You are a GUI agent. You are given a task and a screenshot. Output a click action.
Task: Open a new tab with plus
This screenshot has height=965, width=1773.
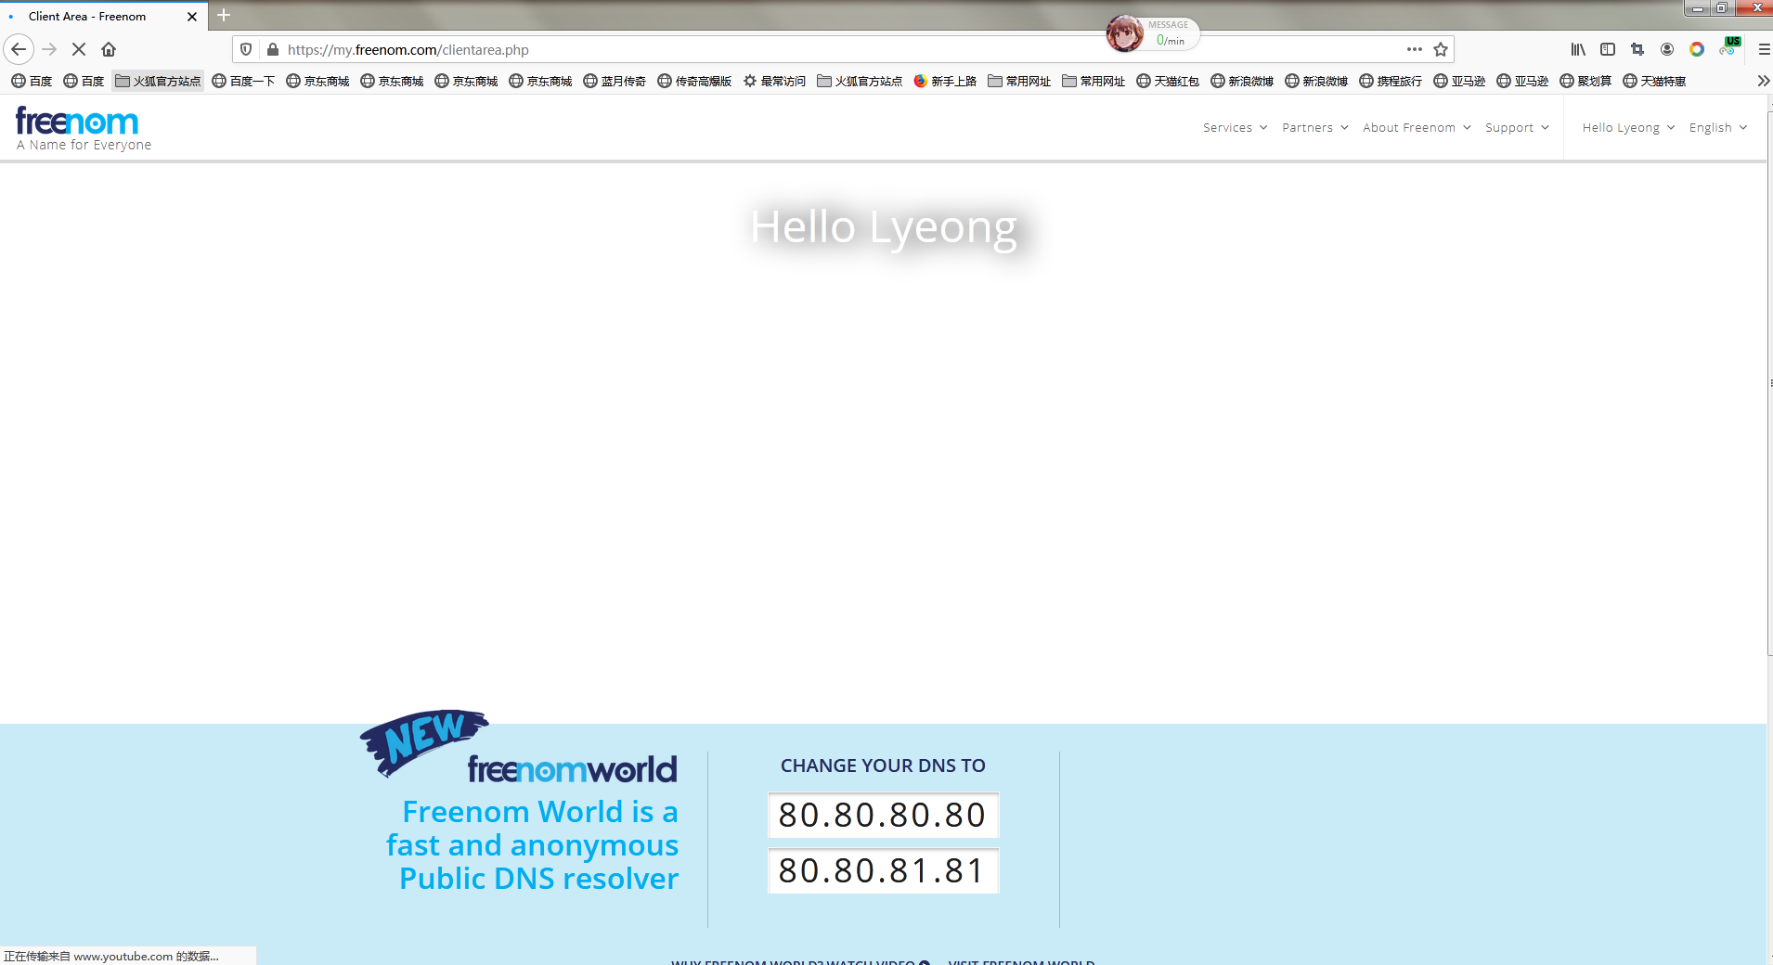(224, 15)
